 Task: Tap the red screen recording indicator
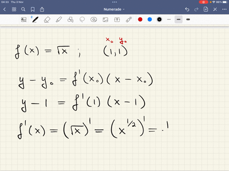(x=204, y=2)
